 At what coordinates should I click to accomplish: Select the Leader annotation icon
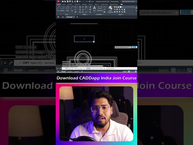pos(104,9)
